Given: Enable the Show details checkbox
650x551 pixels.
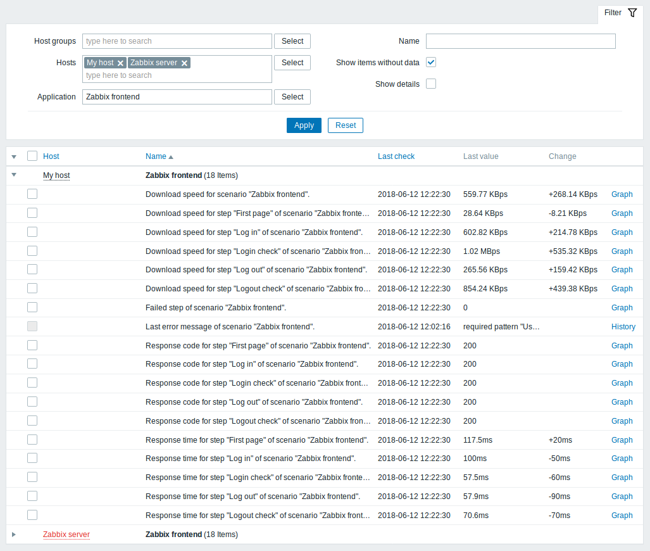Looking at the screenshot, I should point(431,84).
